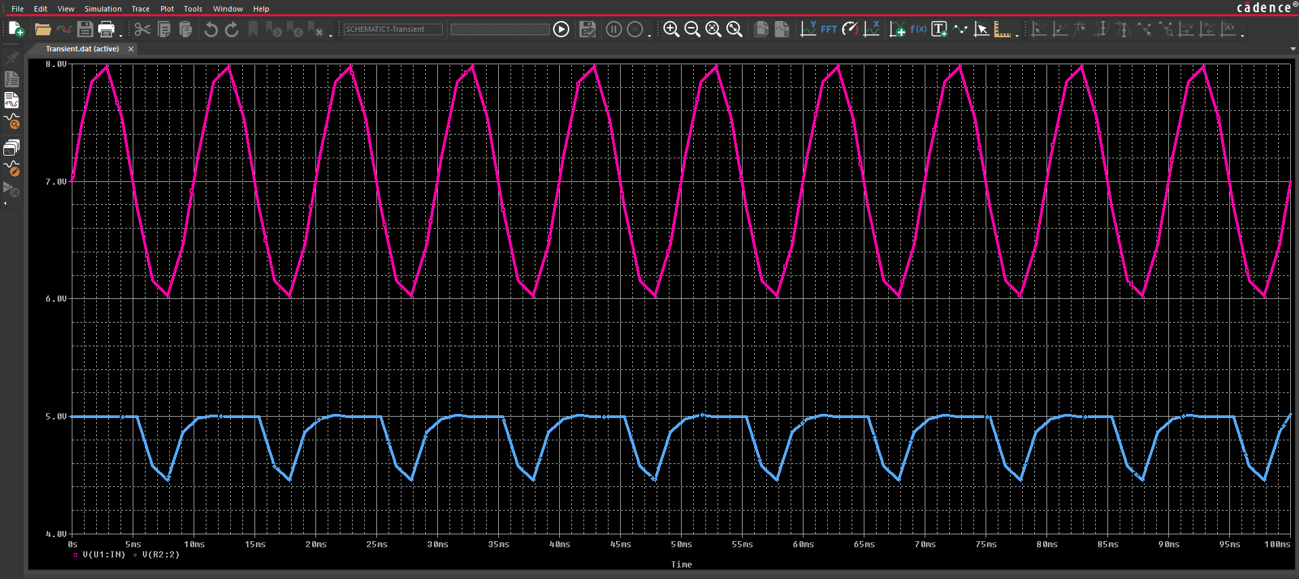Toggle logarithmic Y axis
1299x579 pixels.
(808, 29)
